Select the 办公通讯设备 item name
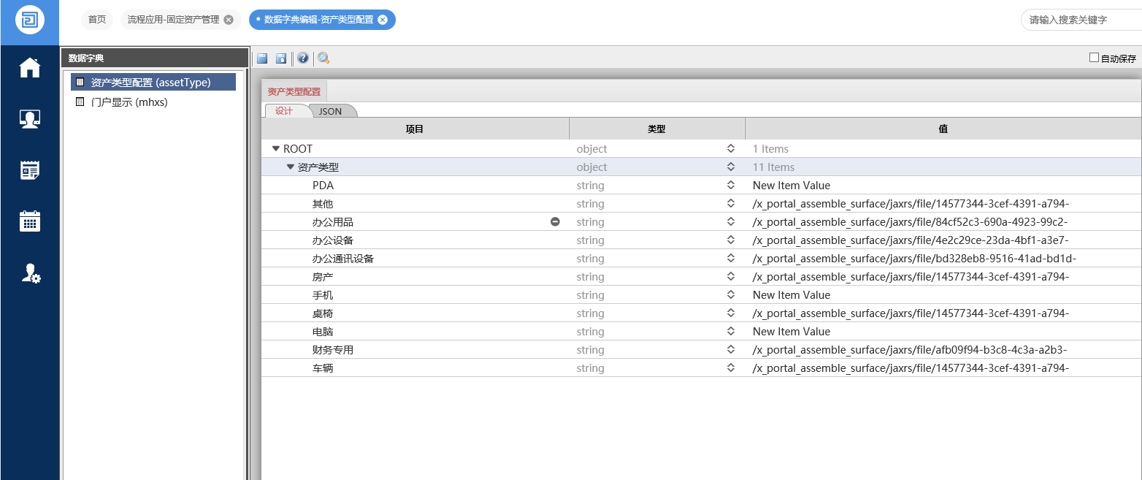Viewport: 1142px width, 480px height. [343, 258]
